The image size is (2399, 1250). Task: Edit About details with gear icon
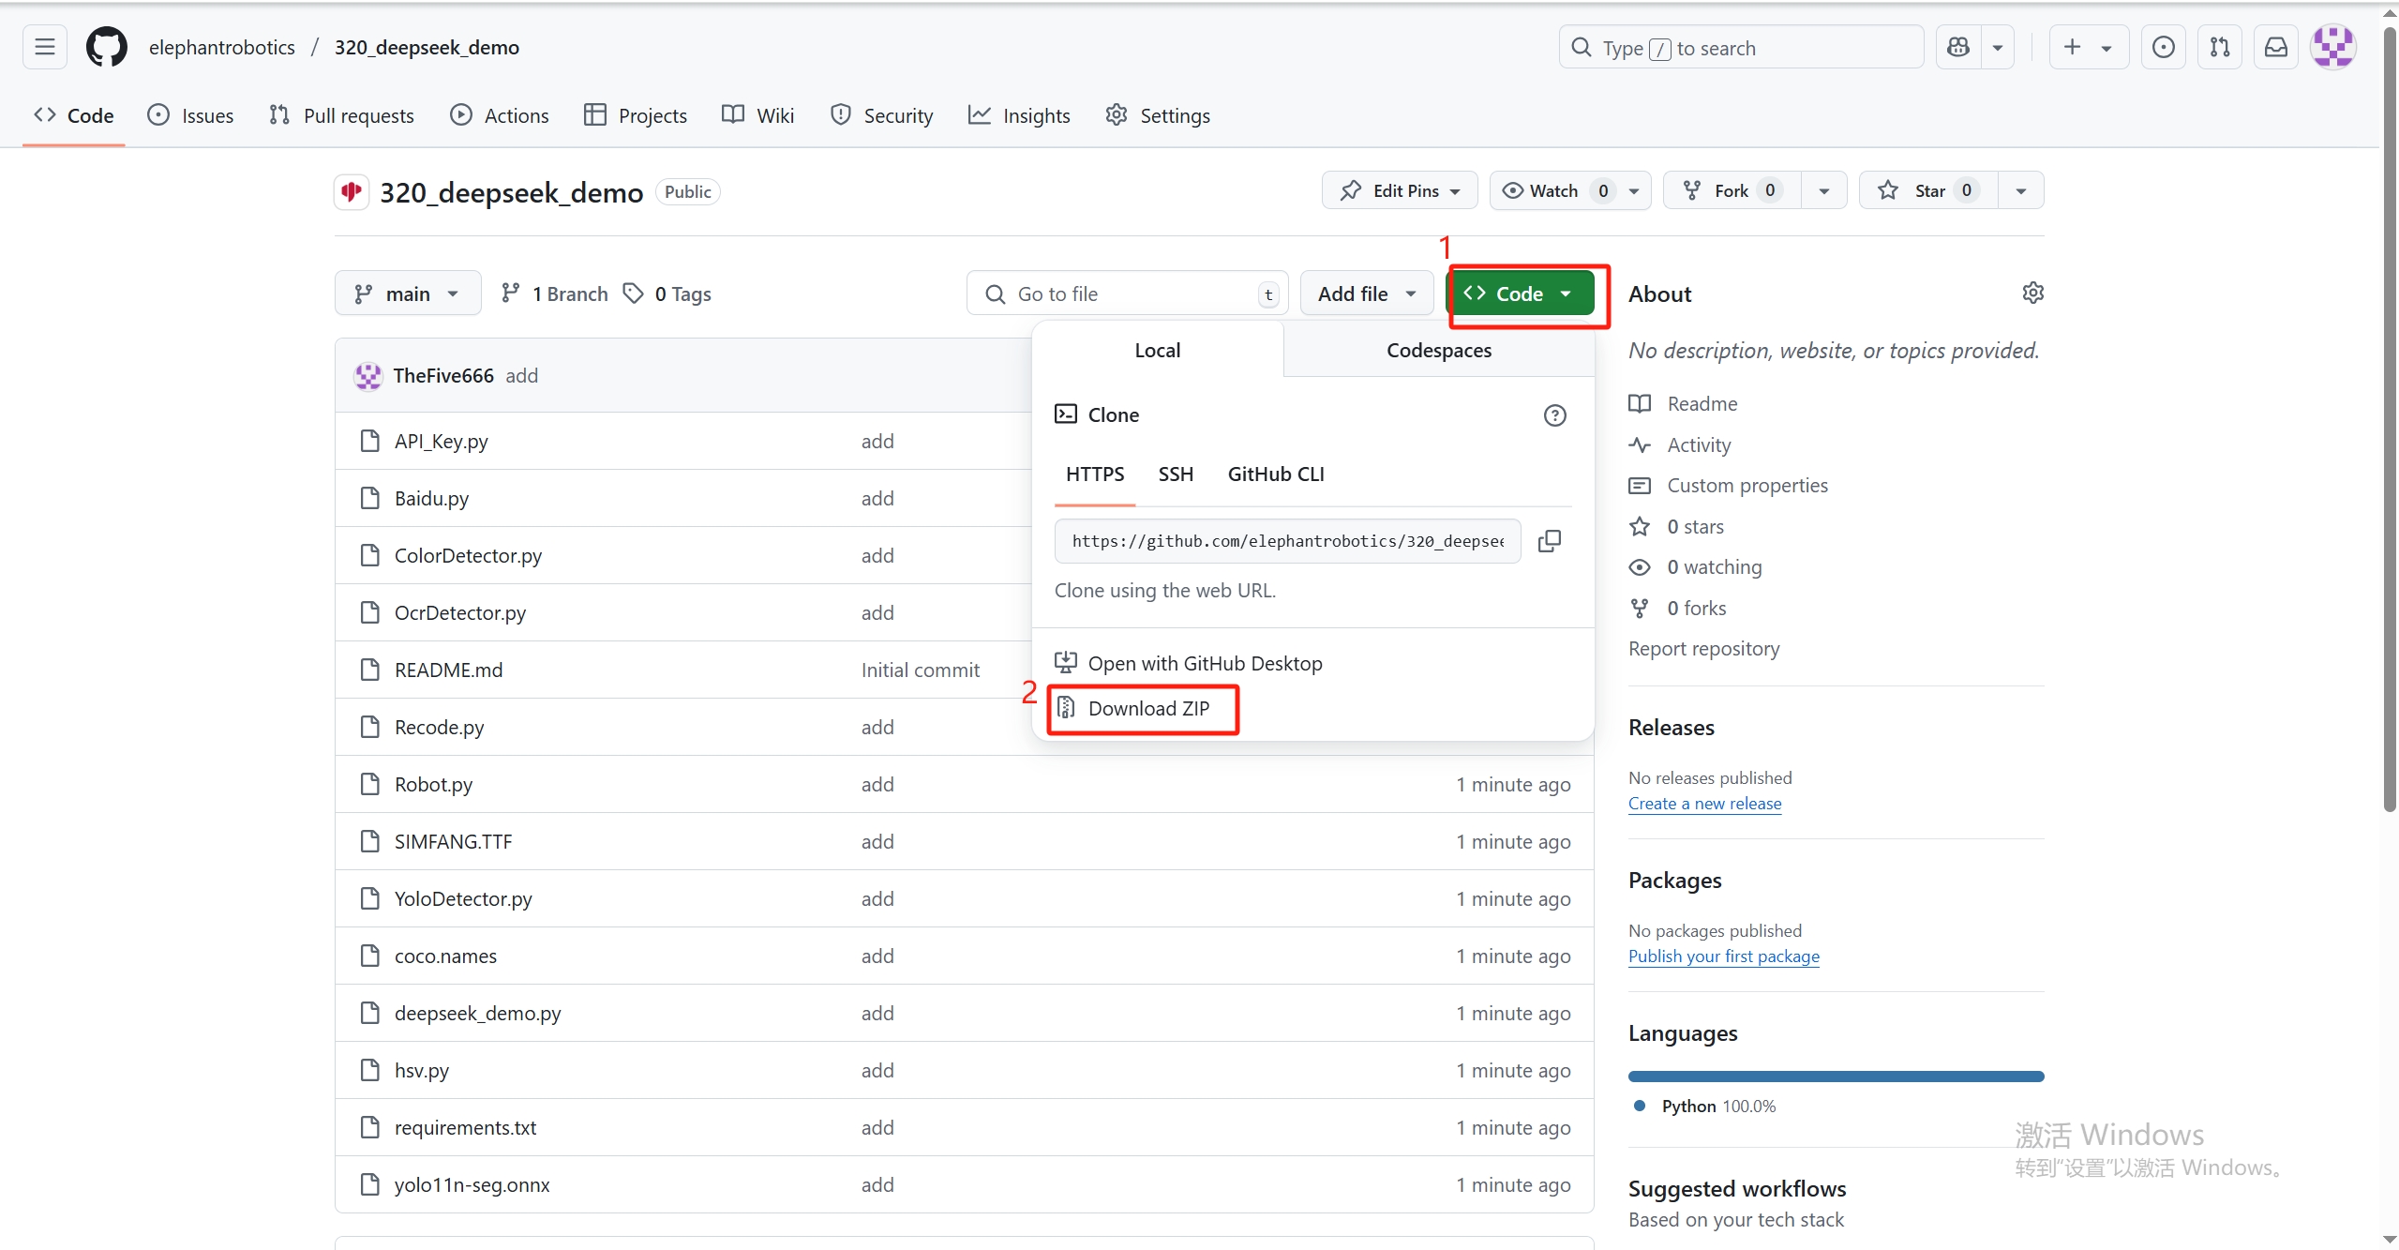(2032, 294)
